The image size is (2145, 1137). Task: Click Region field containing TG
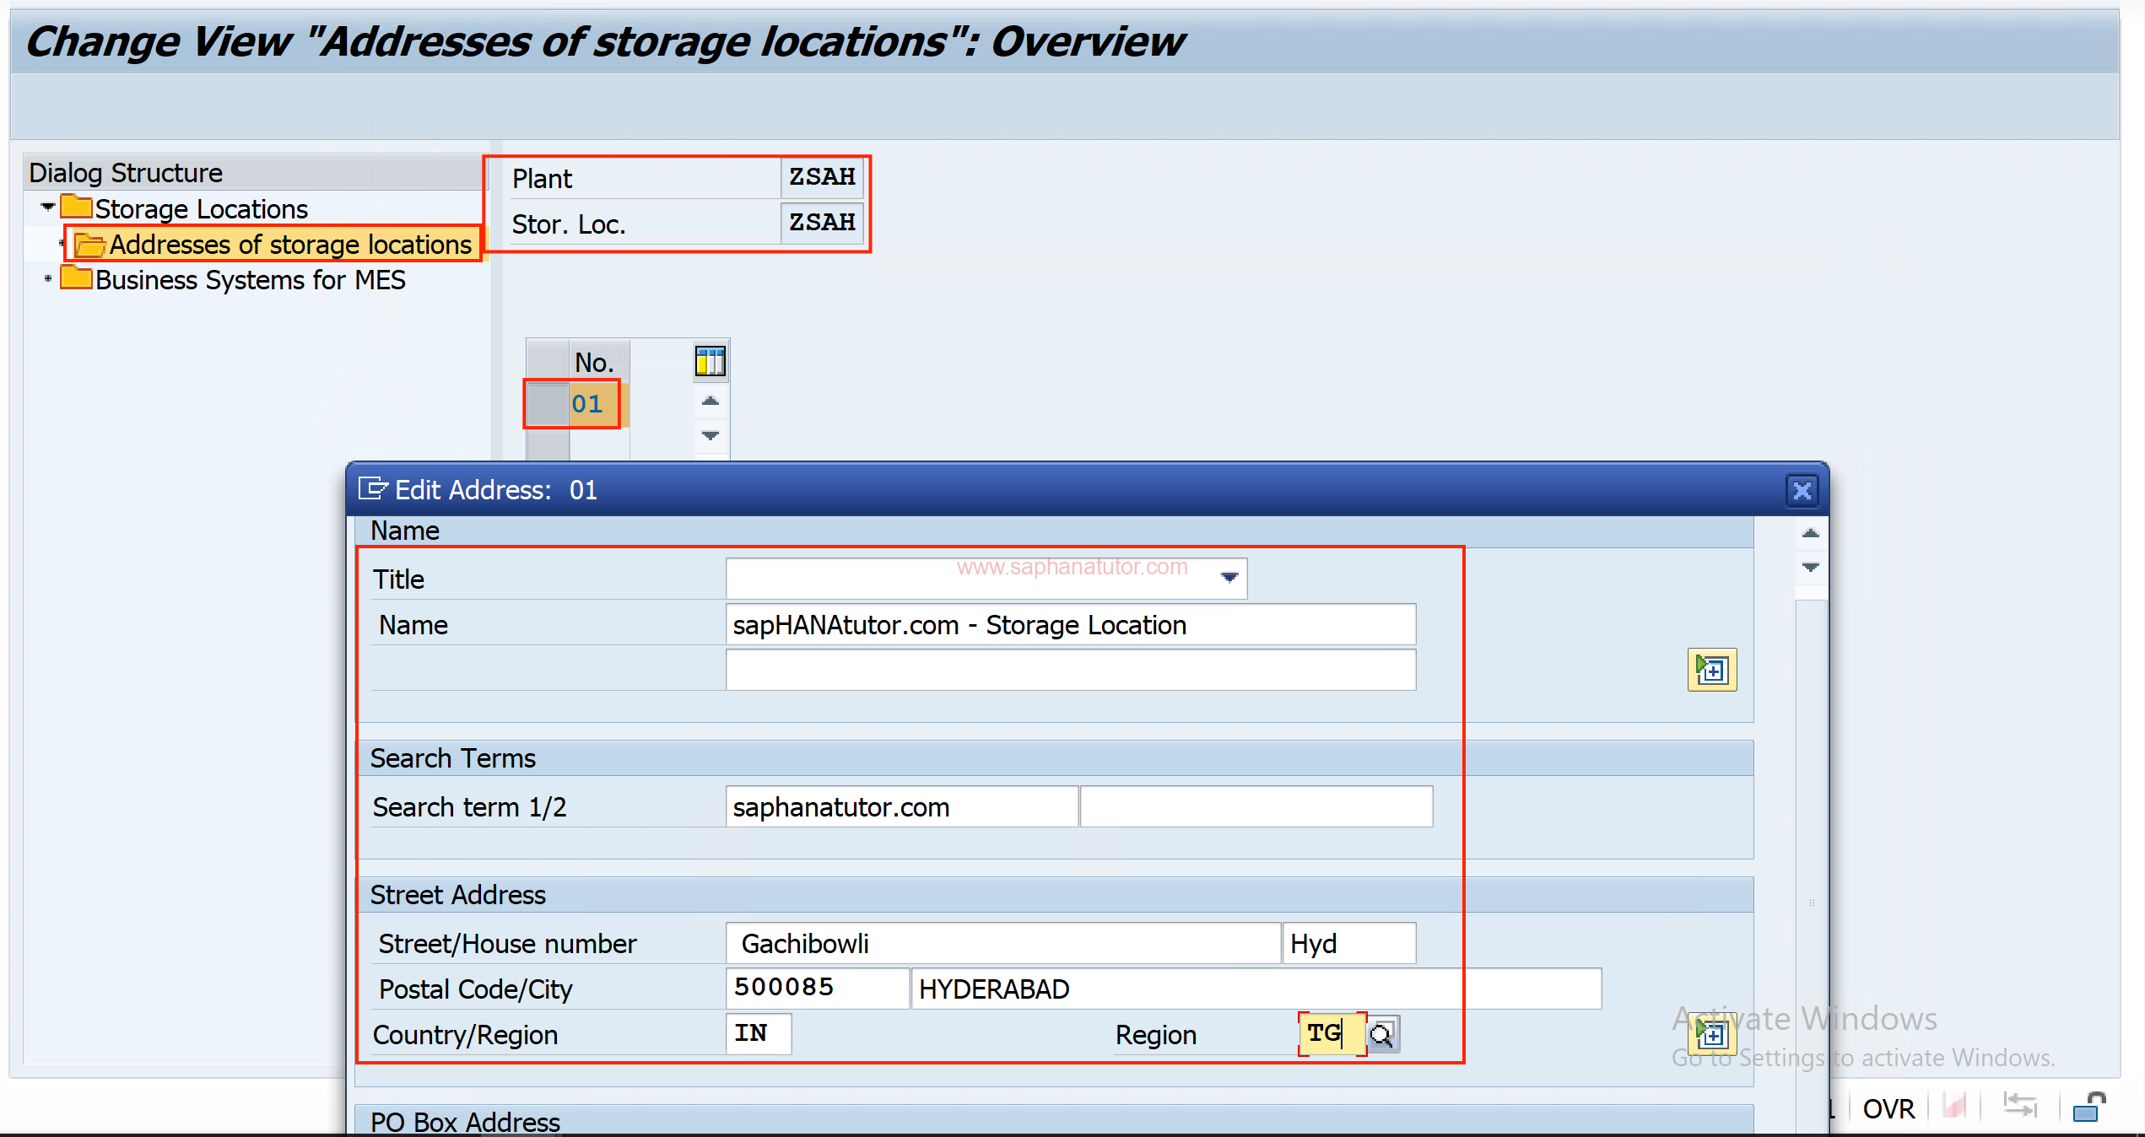pyautogui.click(x=1332, y=1034)
